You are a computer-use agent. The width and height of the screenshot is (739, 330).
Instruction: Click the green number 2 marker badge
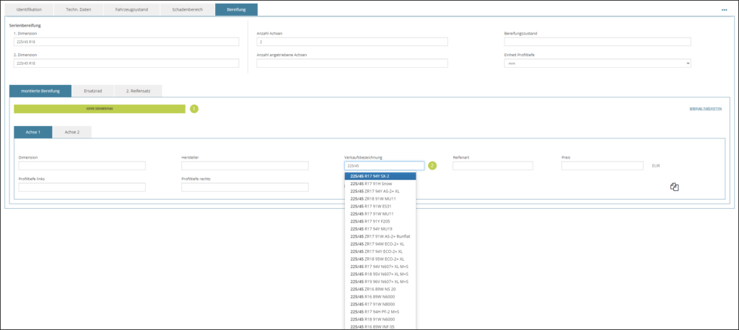[432, 166]
